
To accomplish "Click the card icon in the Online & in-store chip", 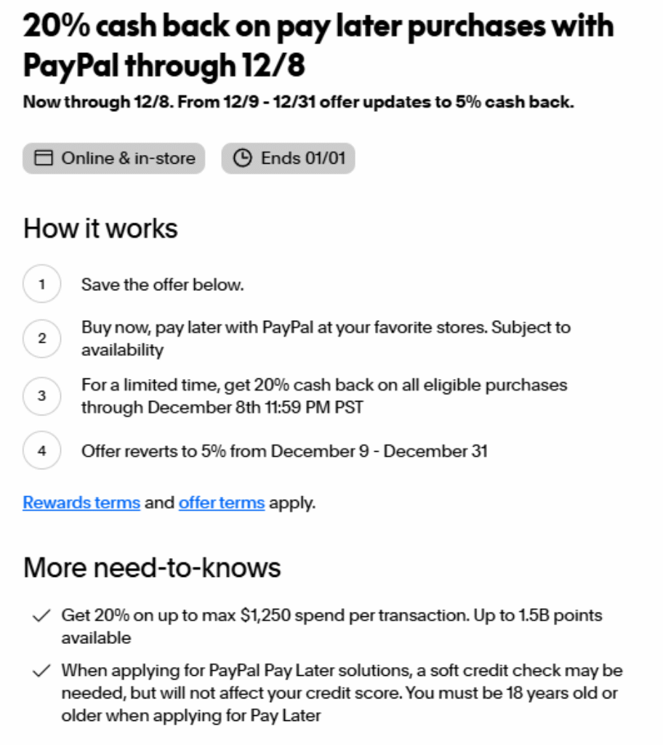I will (x=44, y=159).
